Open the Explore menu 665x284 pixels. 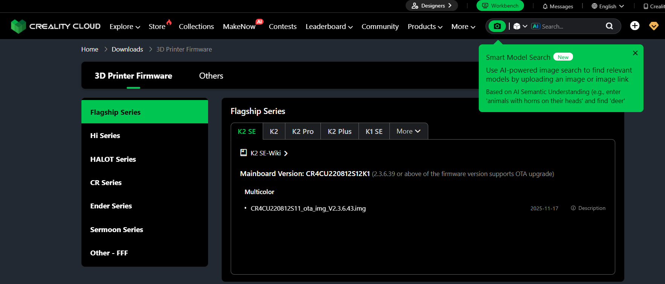125,27
